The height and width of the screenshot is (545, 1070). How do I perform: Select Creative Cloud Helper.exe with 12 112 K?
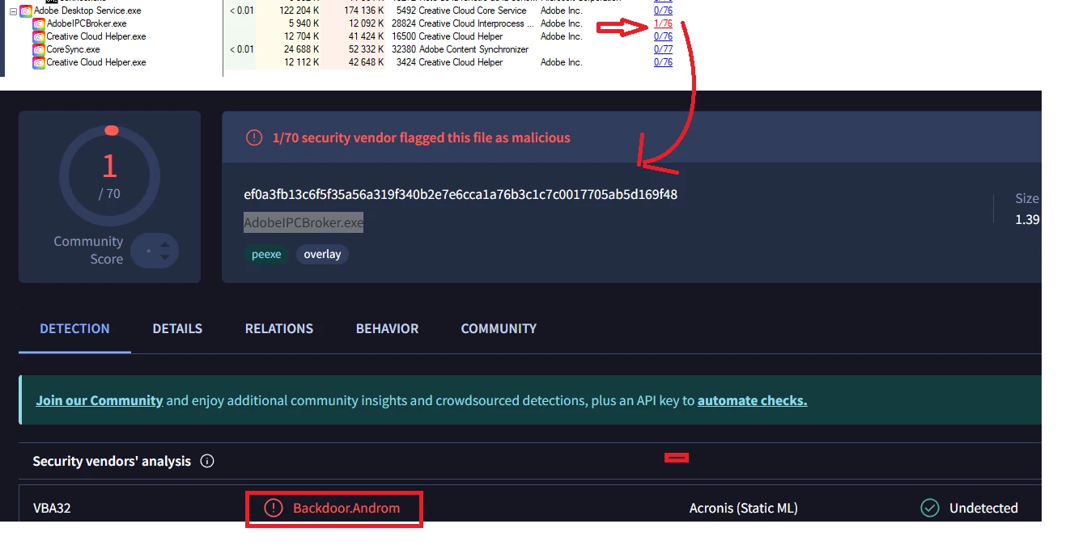96,62
